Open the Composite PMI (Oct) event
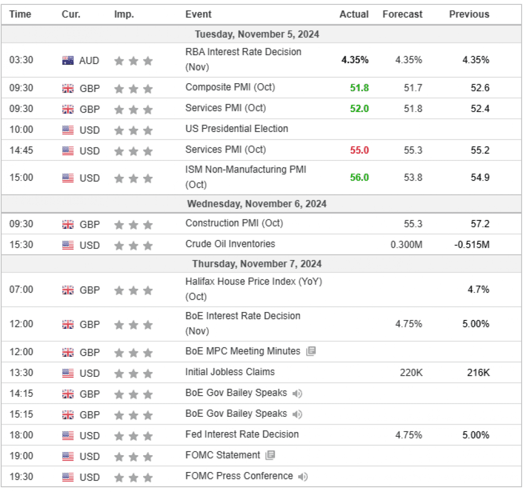The width and height of the screenshot is (526, 492). [x=230, y=87]
